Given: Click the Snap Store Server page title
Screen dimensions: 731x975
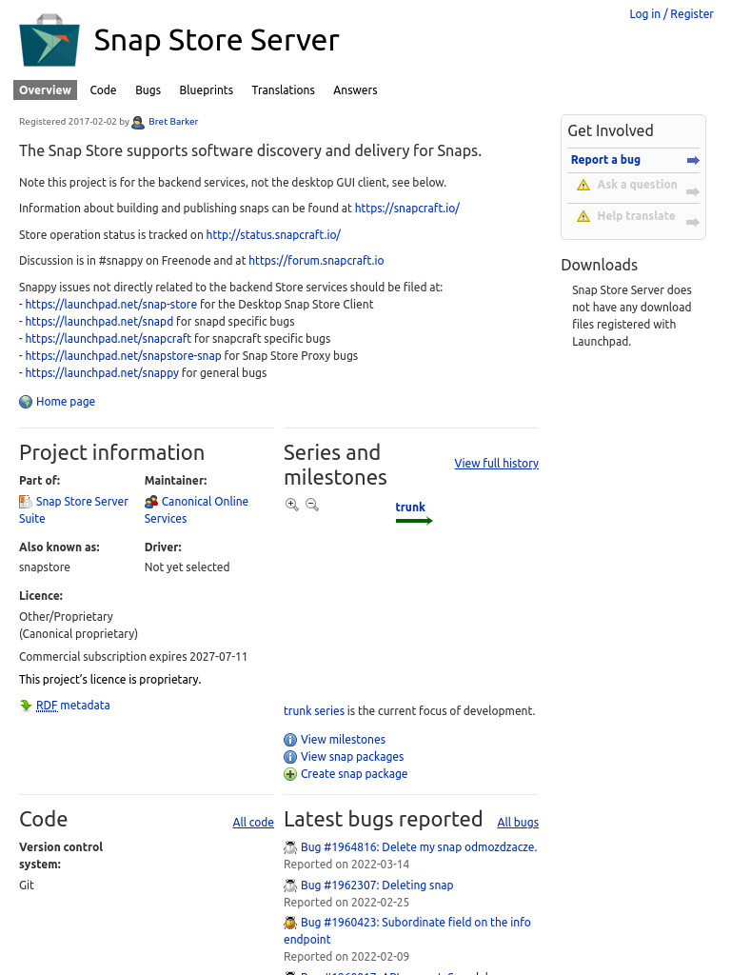Looking at the screenshot, I should (216, 40).
